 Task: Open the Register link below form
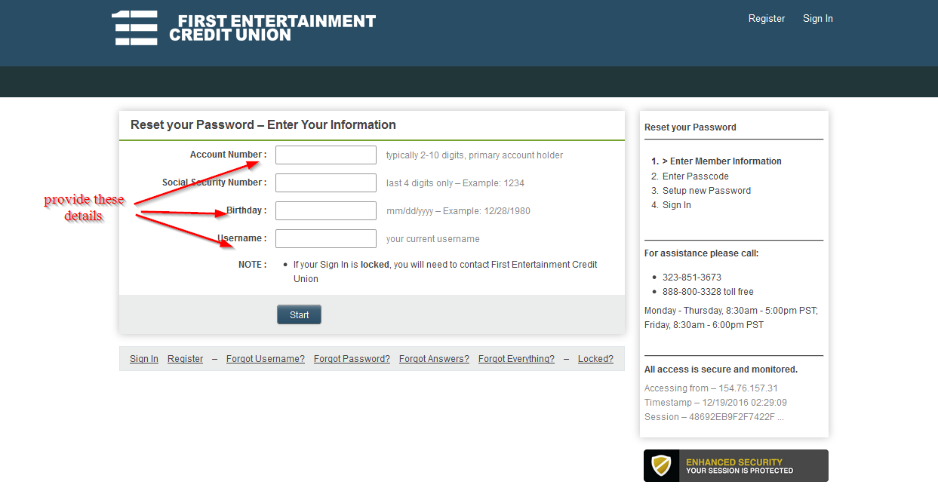(x=186, y=359)
